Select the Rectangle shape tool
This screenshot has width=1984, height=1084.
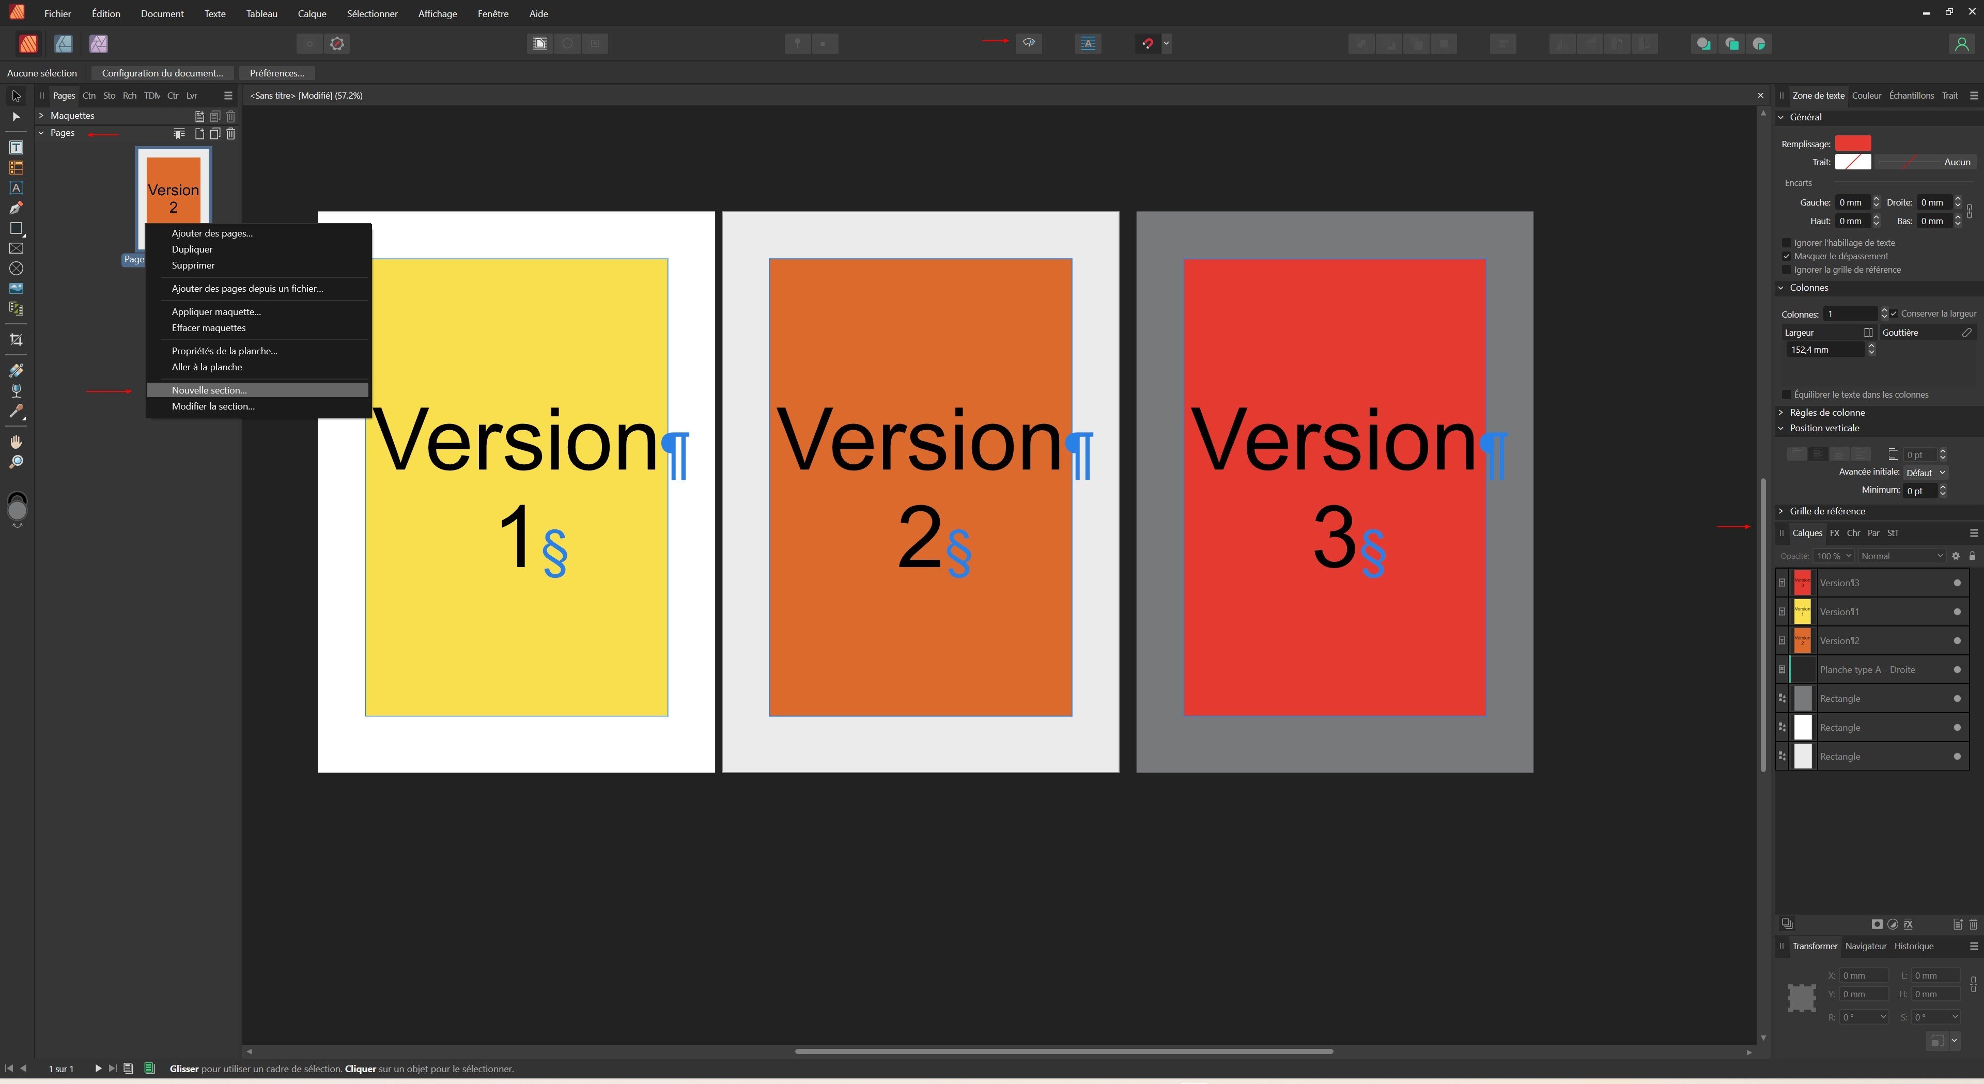[16, 228]
